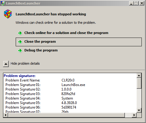The image size is (146, 123).
Task: Choose Debug the program
Action: 41,50
